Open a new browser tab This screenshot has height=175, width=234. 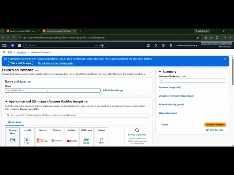pyautogui.click(x=80, y=31)
